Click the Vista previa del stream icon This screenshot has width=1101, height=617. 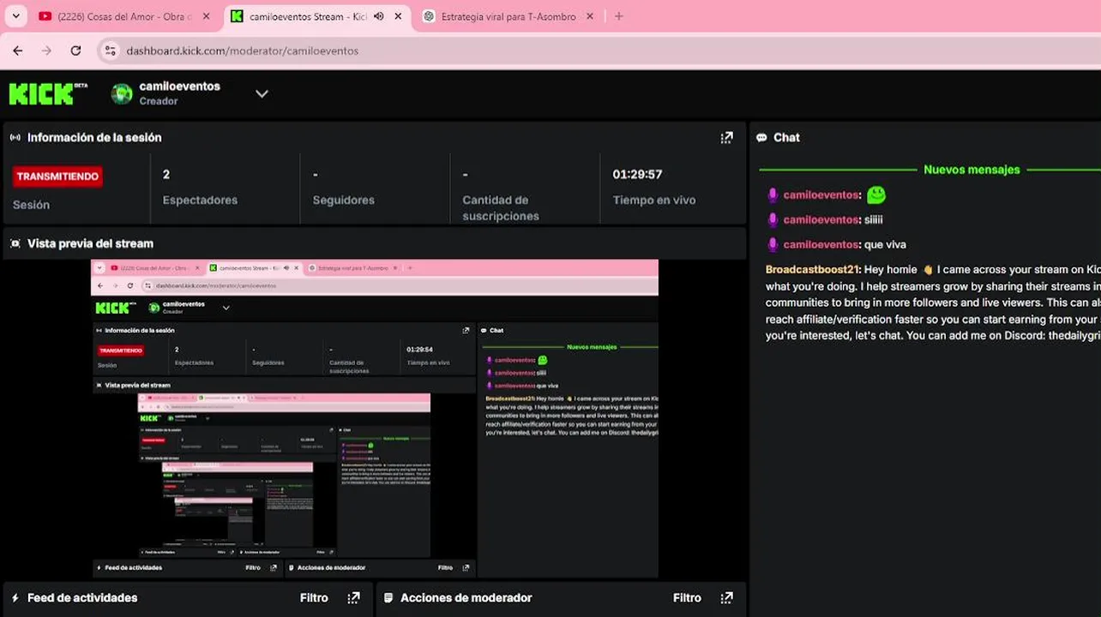click(x=15, y=243)
